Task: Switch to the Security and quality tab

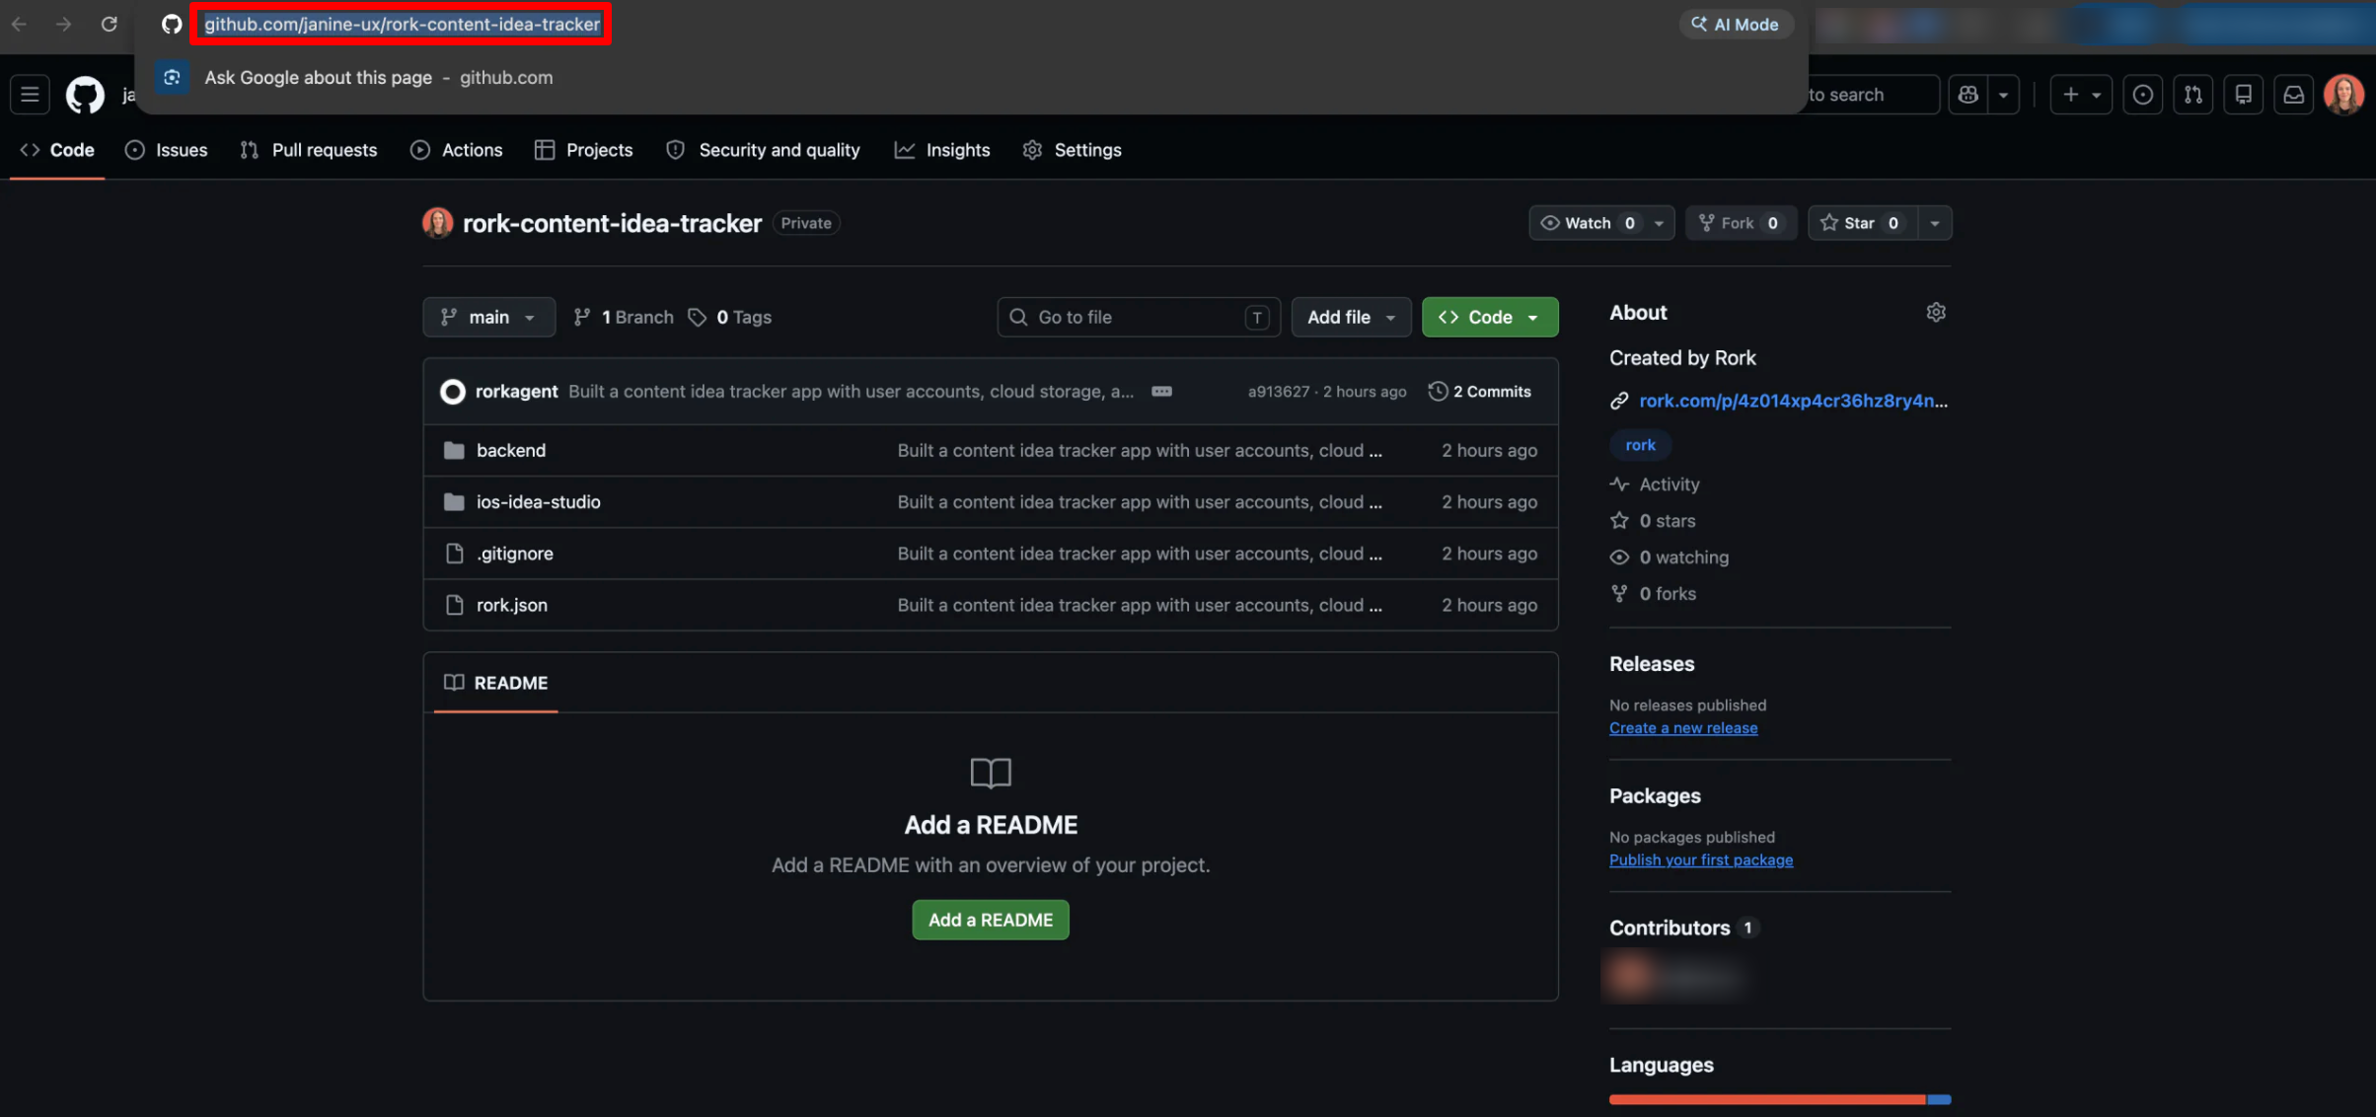Action: pos(763,150)
